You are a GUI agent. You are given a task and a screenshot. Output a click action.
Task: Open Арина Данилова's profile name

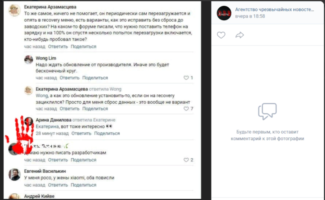(54, 120)
